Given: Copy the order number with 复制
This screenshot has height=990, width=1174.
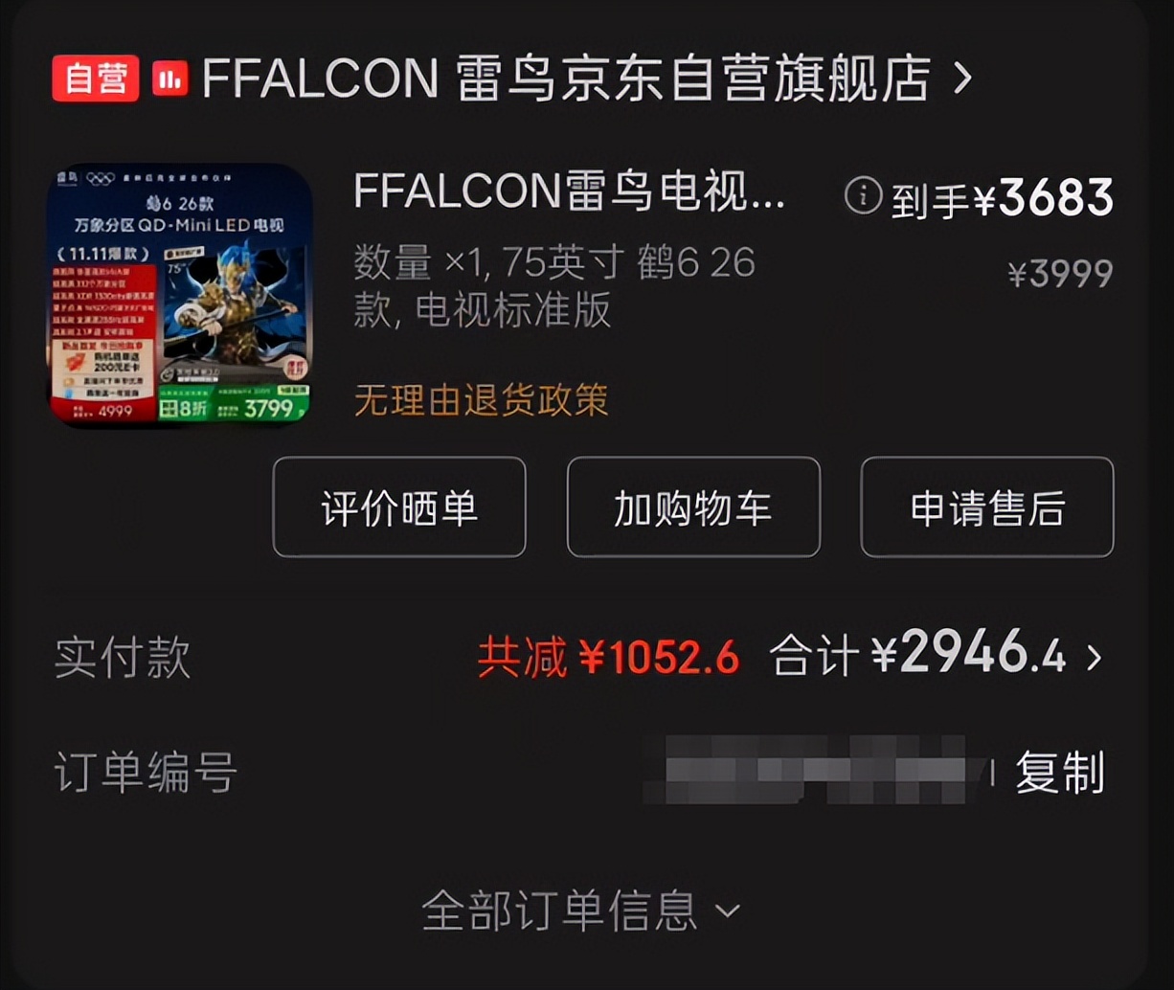Looking at the screenshot, I should 1060,774.
